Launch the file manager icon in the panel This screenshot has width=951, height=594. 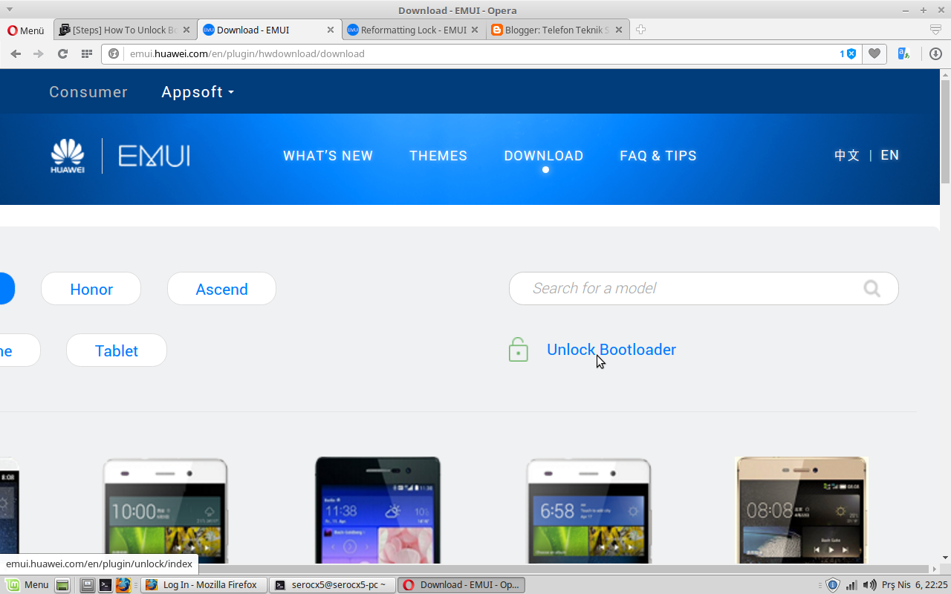pos(88,585)
